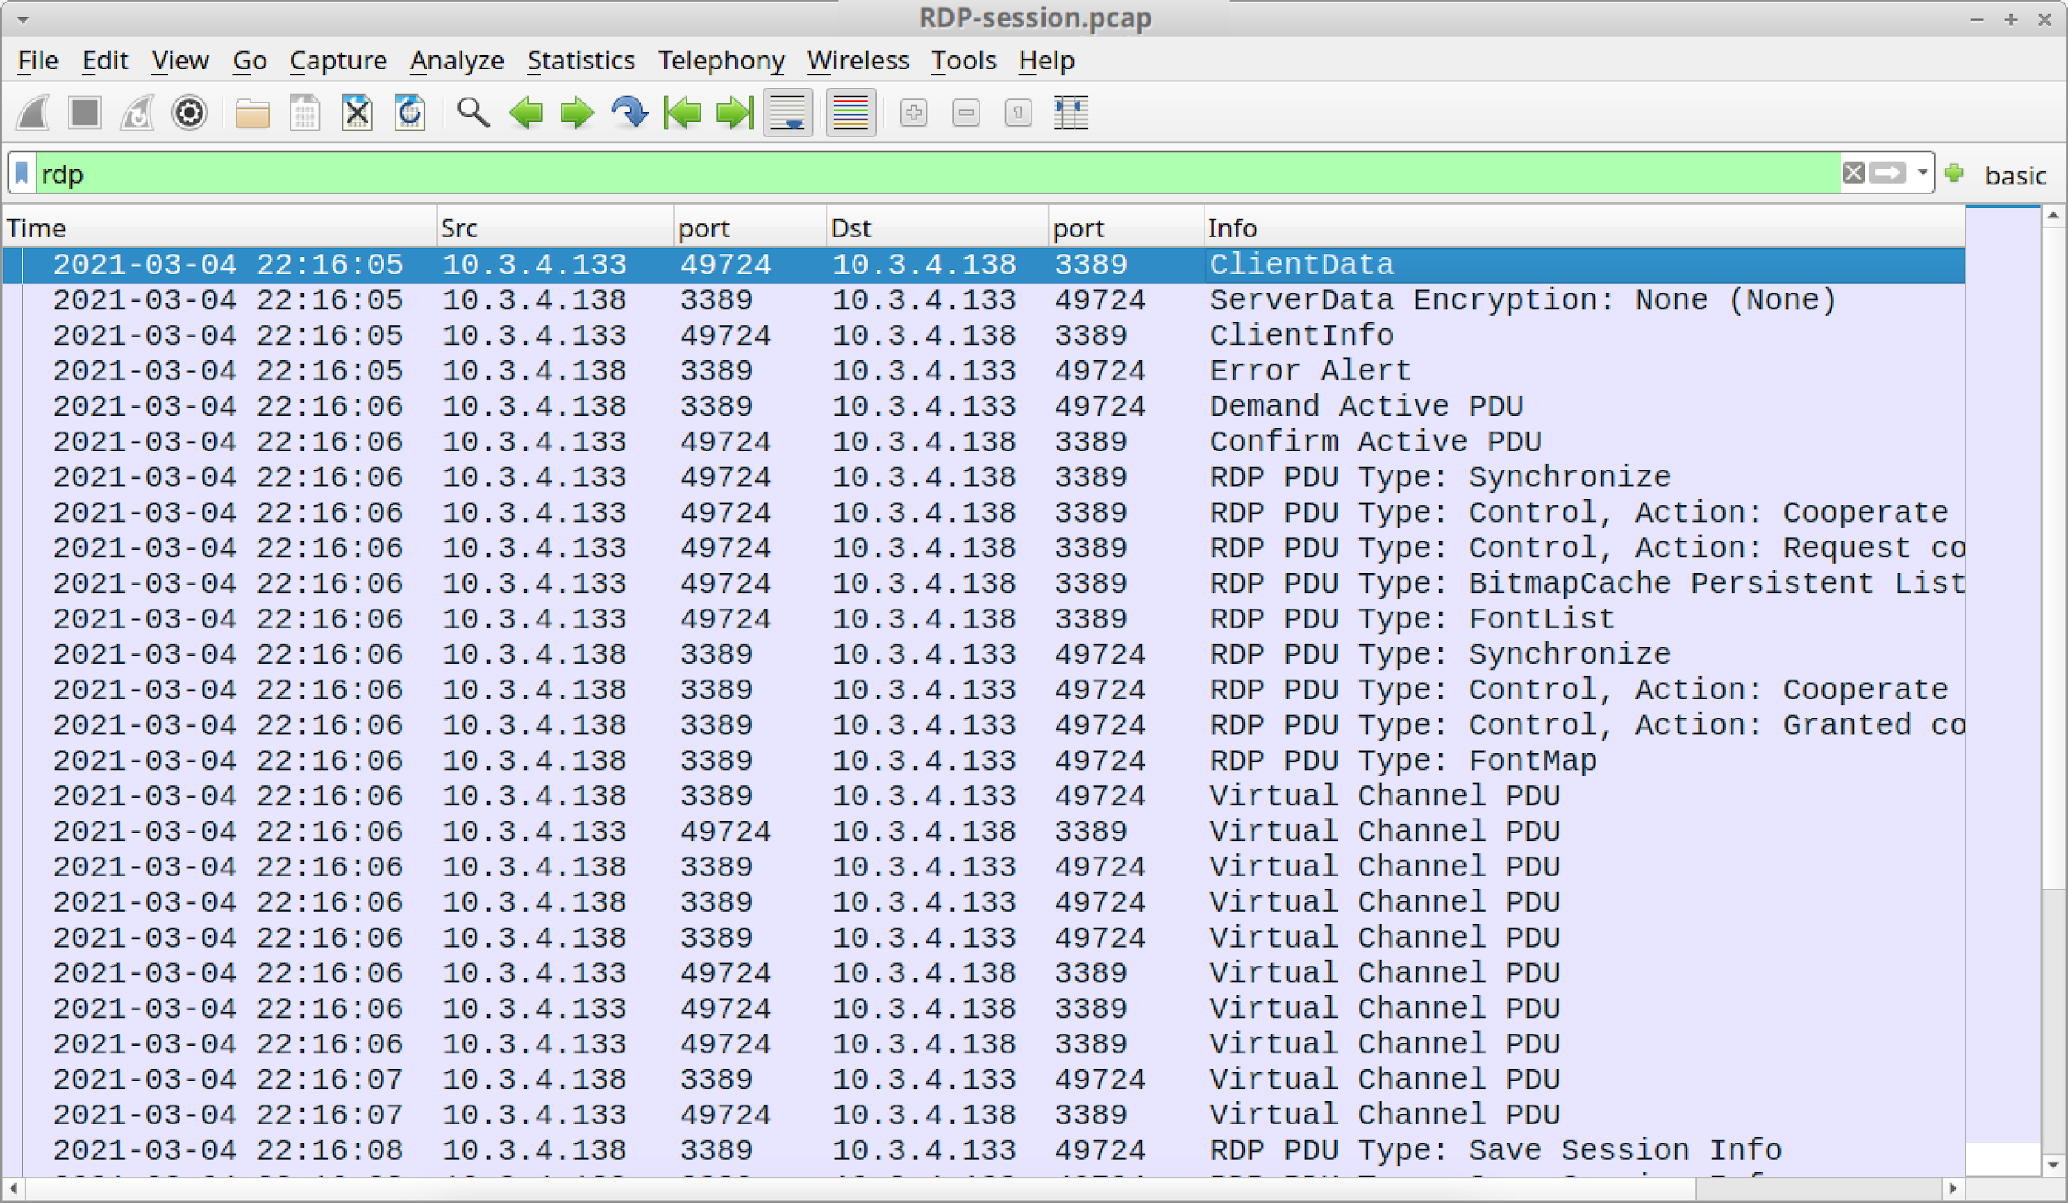
Task: Add a filter button with the plus icon
Action: pyautogui.click(x=1956, y=174)
